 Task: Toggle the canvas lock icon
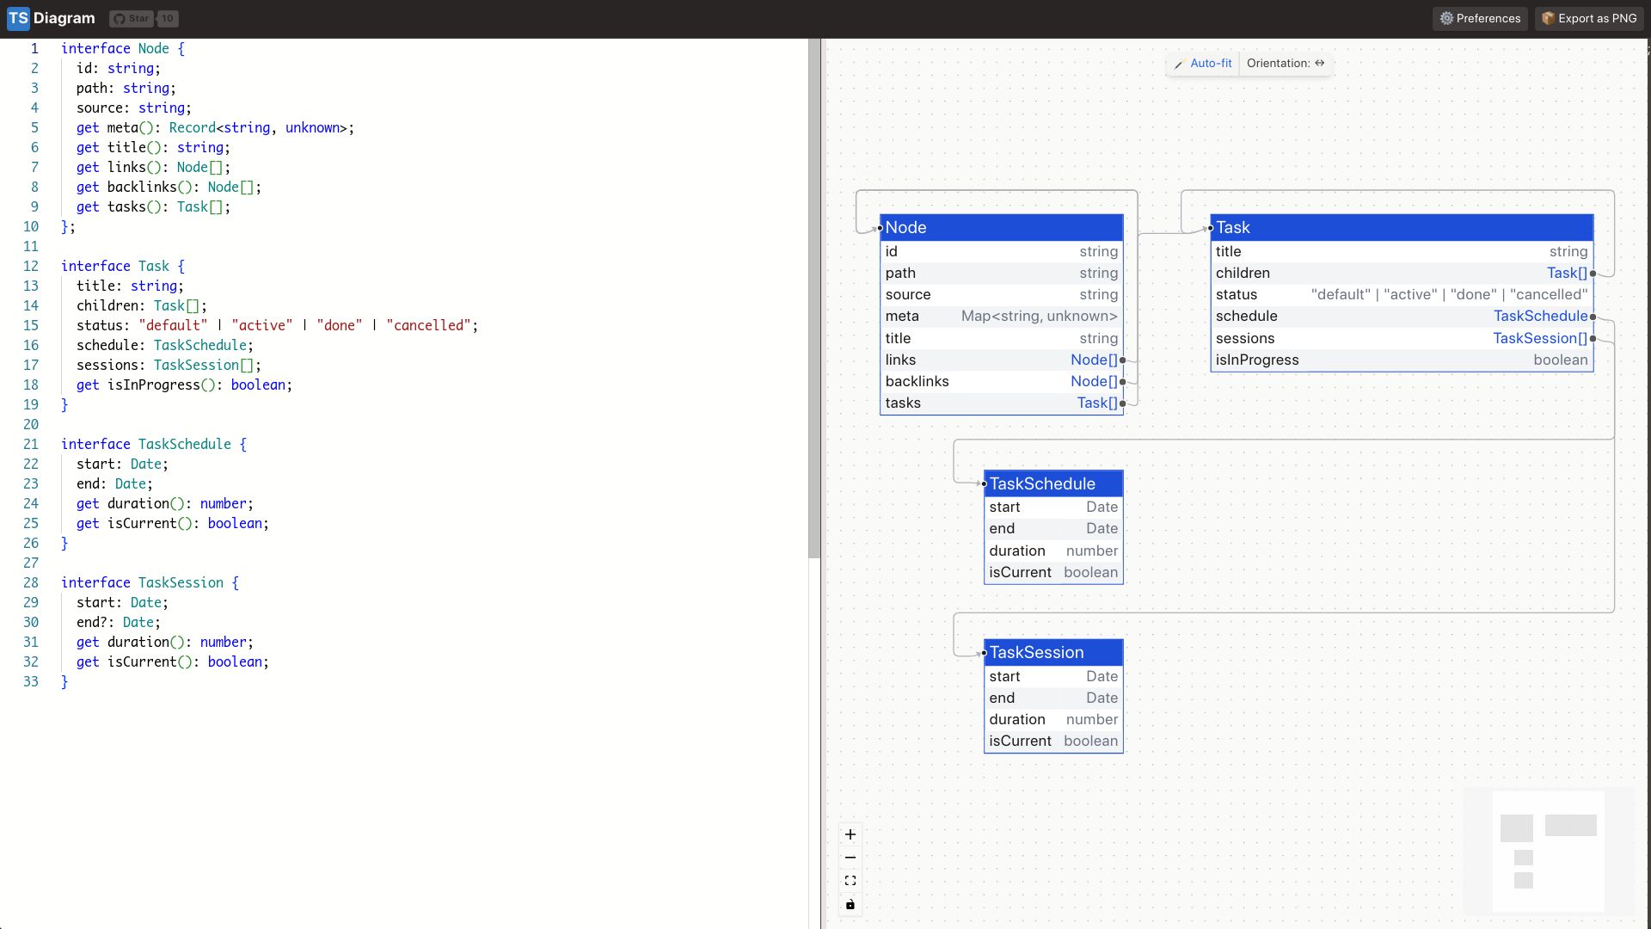click(850, 904)
